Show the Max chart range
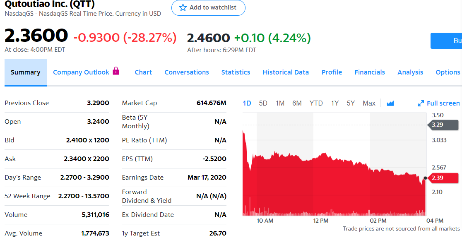Image resolution: width=462 pixels, height=238 pixels. tap(369, 103)
